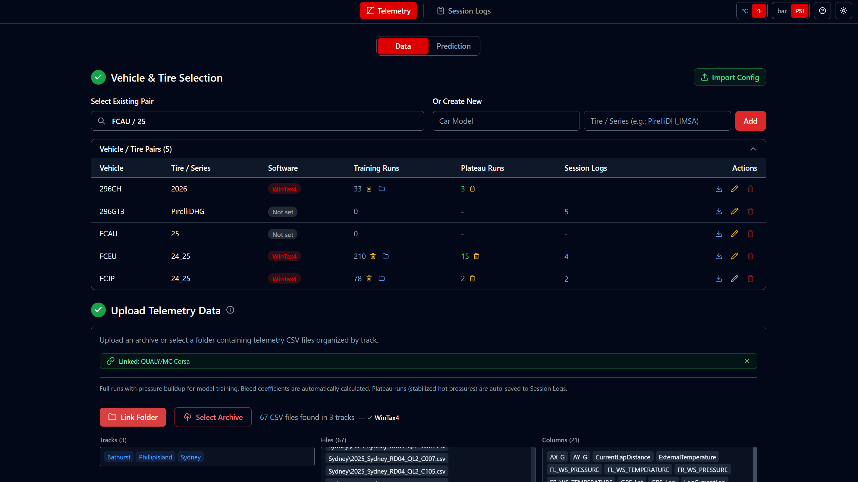Open FCEU session logs count 4
The width and height of the screenshot is (858, 482).
[566, 257]
